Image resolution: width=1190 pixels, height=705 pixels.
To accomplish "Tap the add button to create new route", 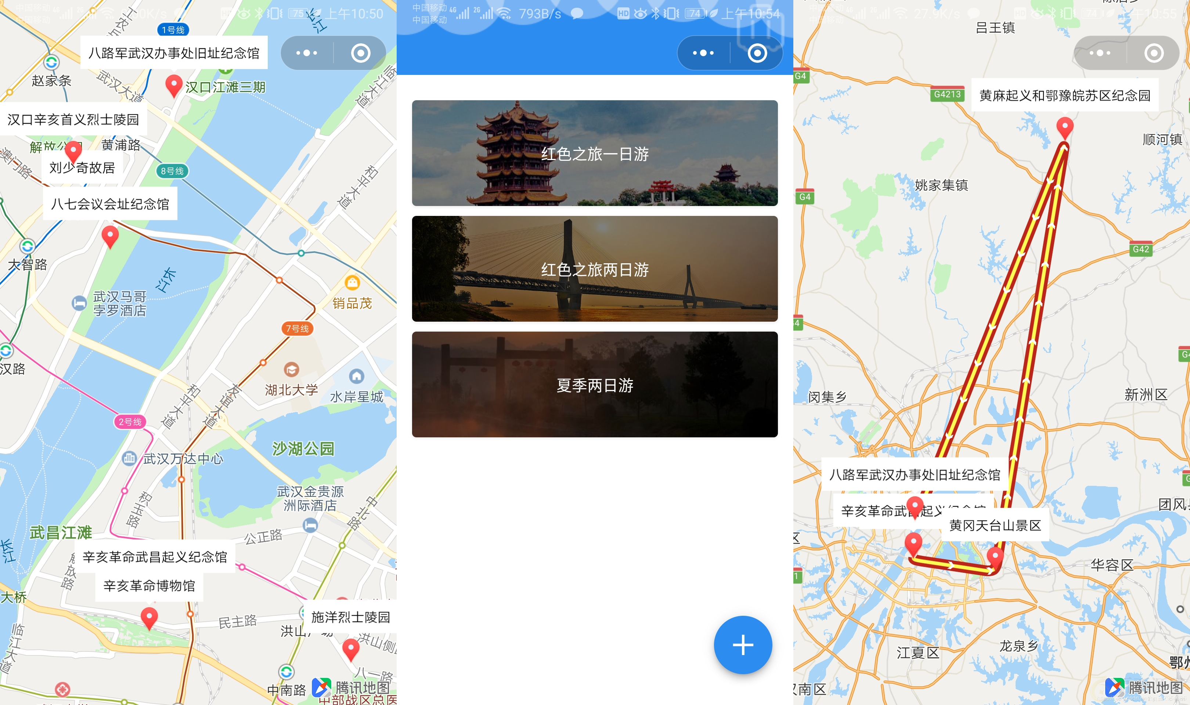I will click(x=741, y=646).
